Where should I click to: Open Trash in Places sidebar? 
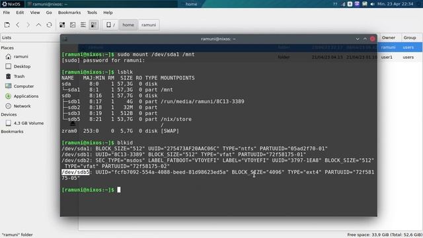(19, 77)
